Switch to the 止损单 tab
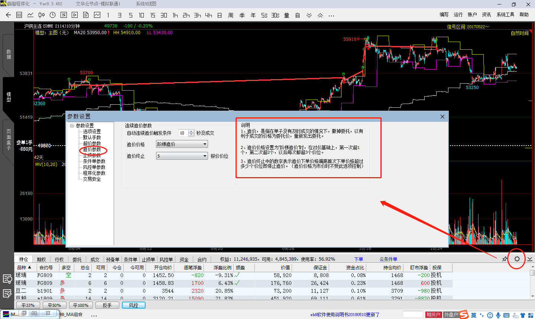 [148, 259]
